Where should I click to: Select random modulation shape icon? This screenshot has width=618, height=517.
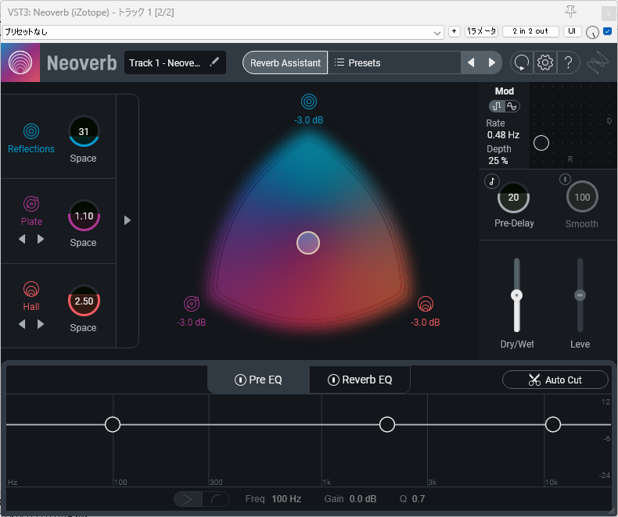[x=497, y=106]
